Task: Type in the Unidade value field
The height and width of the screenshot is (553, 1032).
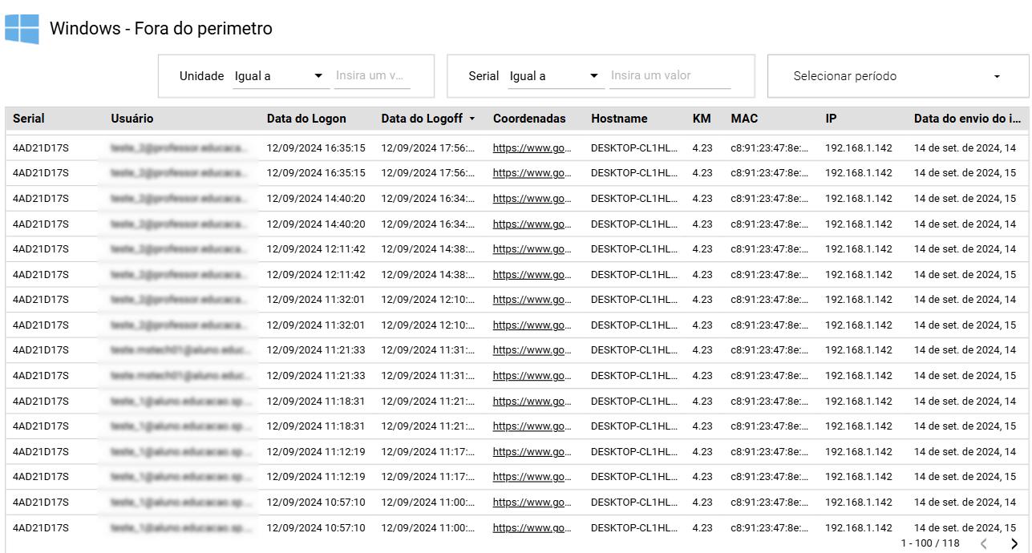Action: coord(372,75)
